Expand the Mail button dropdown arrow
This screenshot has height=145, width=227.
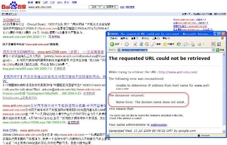[x=189, y=44]
